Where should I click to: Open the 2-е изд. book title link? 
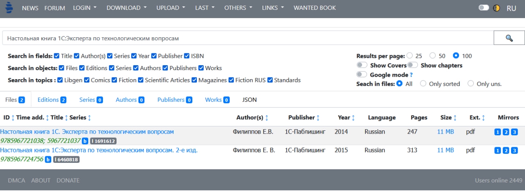(x=99, y=150)
